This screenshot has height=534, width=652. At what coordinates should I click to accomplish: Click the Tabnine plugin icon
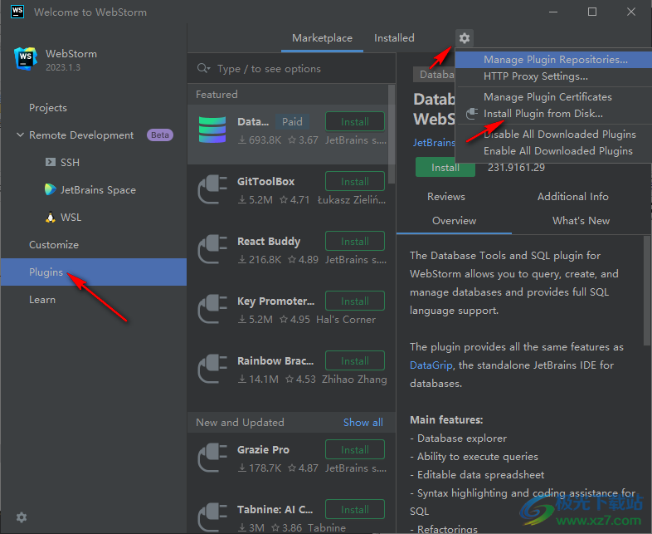click(212, 517)
